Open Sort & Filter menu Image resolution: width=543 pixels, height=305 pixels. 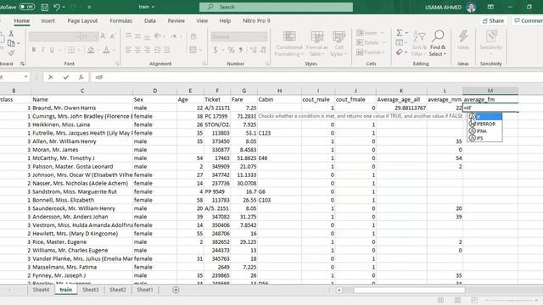[418, 43]
